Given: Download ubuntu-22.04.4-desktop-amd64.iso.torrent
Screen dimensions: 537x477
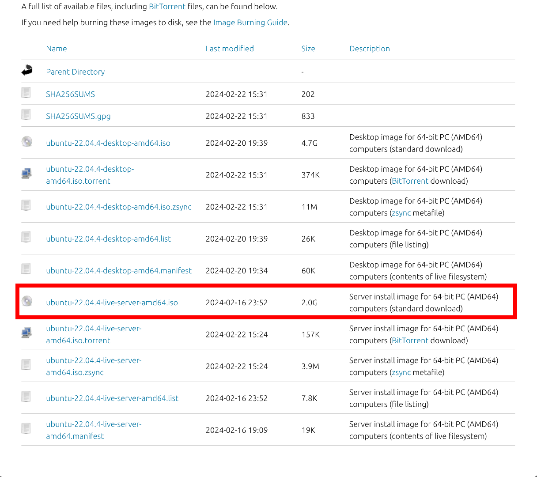Looking at the screenshot, I should 90,175.
